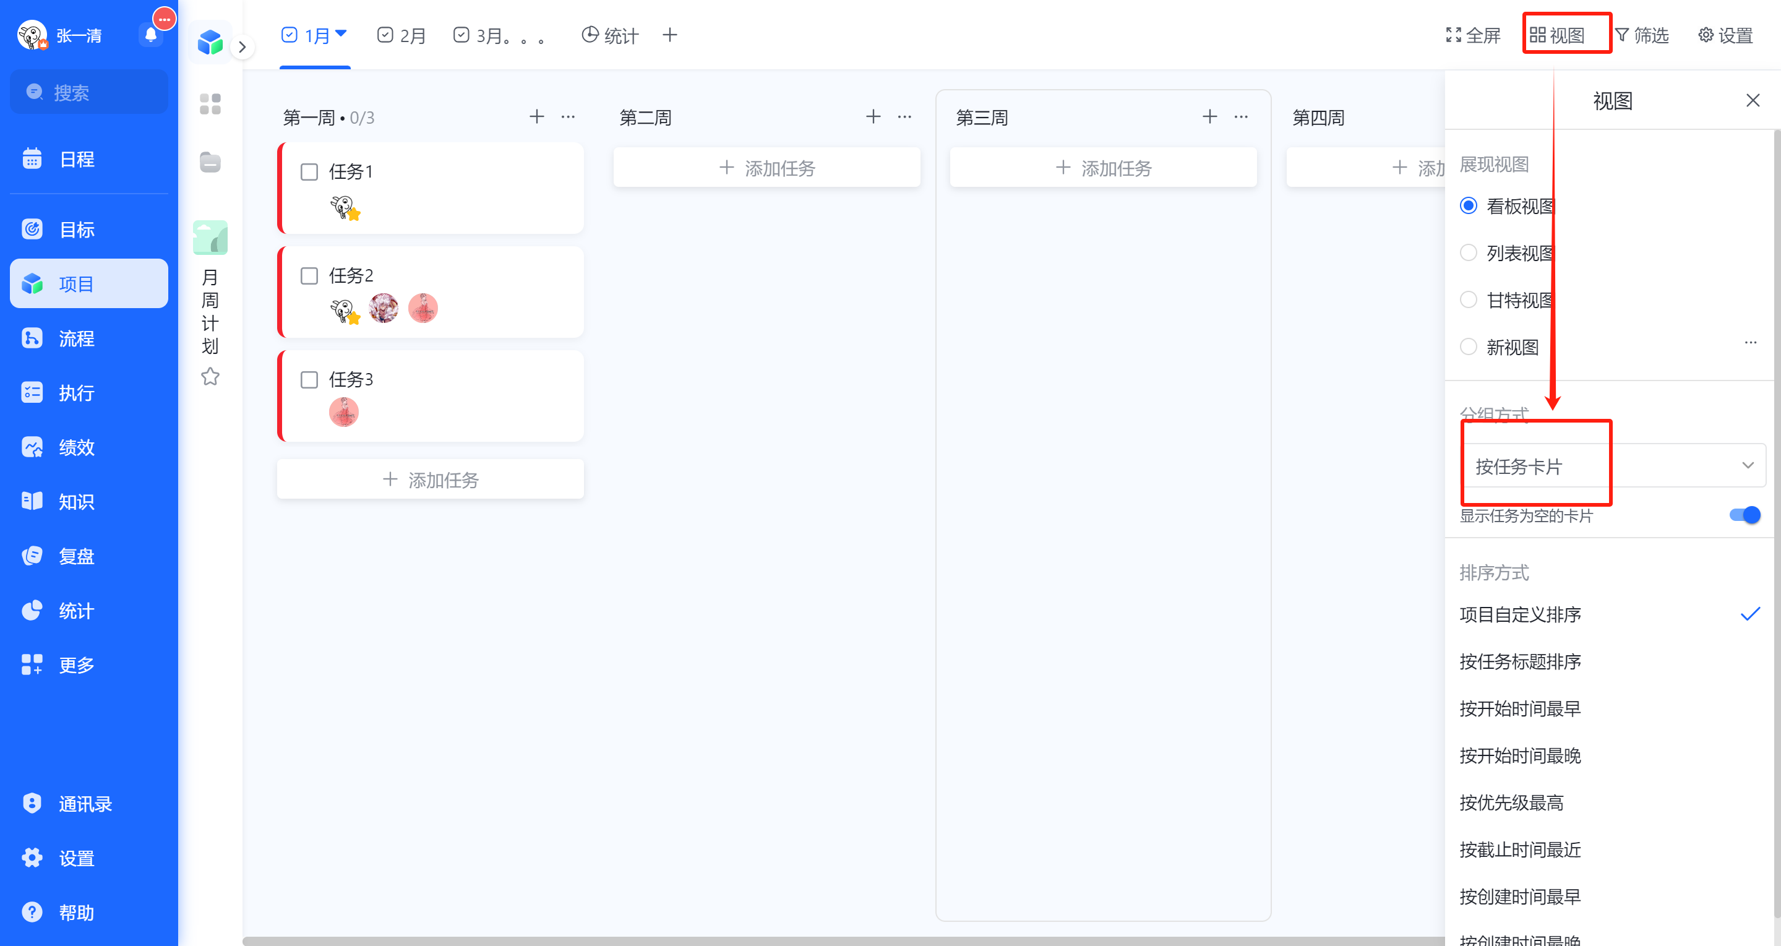Check the 任务2 checkbox
This screenshot has width=1781, height=946.
coord(309,276)
